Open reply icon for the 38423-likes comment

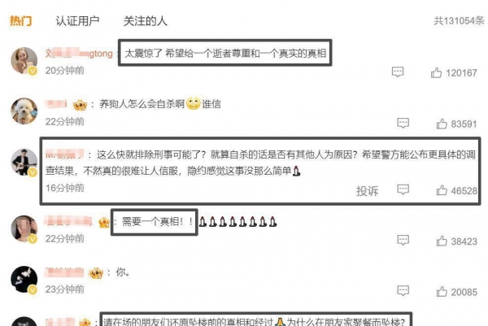[x=403, y=241]
